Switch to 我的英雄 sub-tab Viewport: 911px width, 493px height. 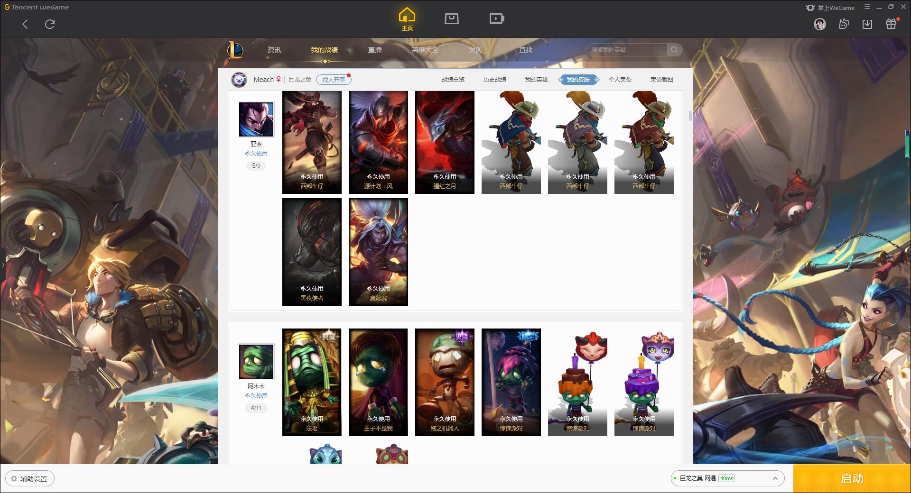(537, 80)
